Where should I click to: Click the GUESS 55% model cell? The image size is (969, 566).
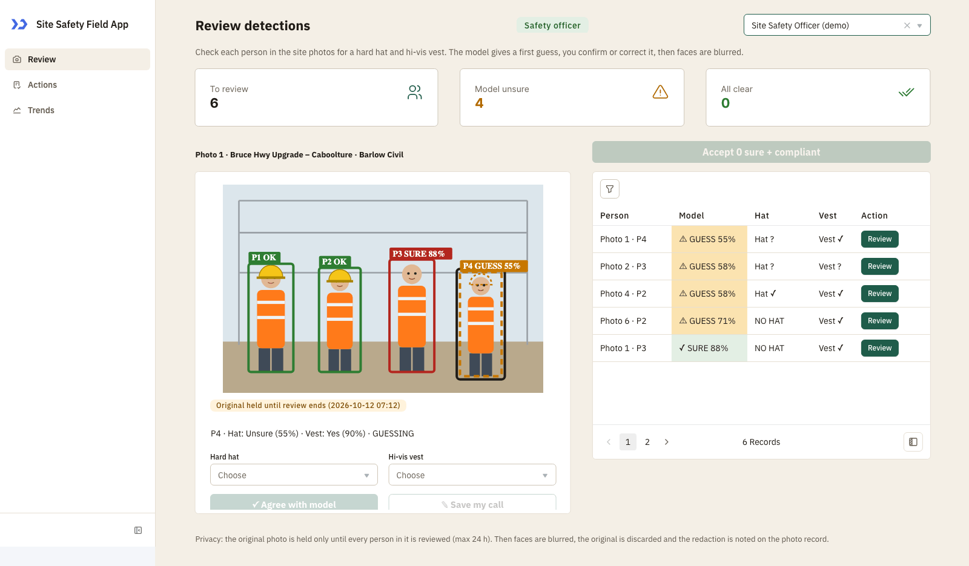click(709, 239)
